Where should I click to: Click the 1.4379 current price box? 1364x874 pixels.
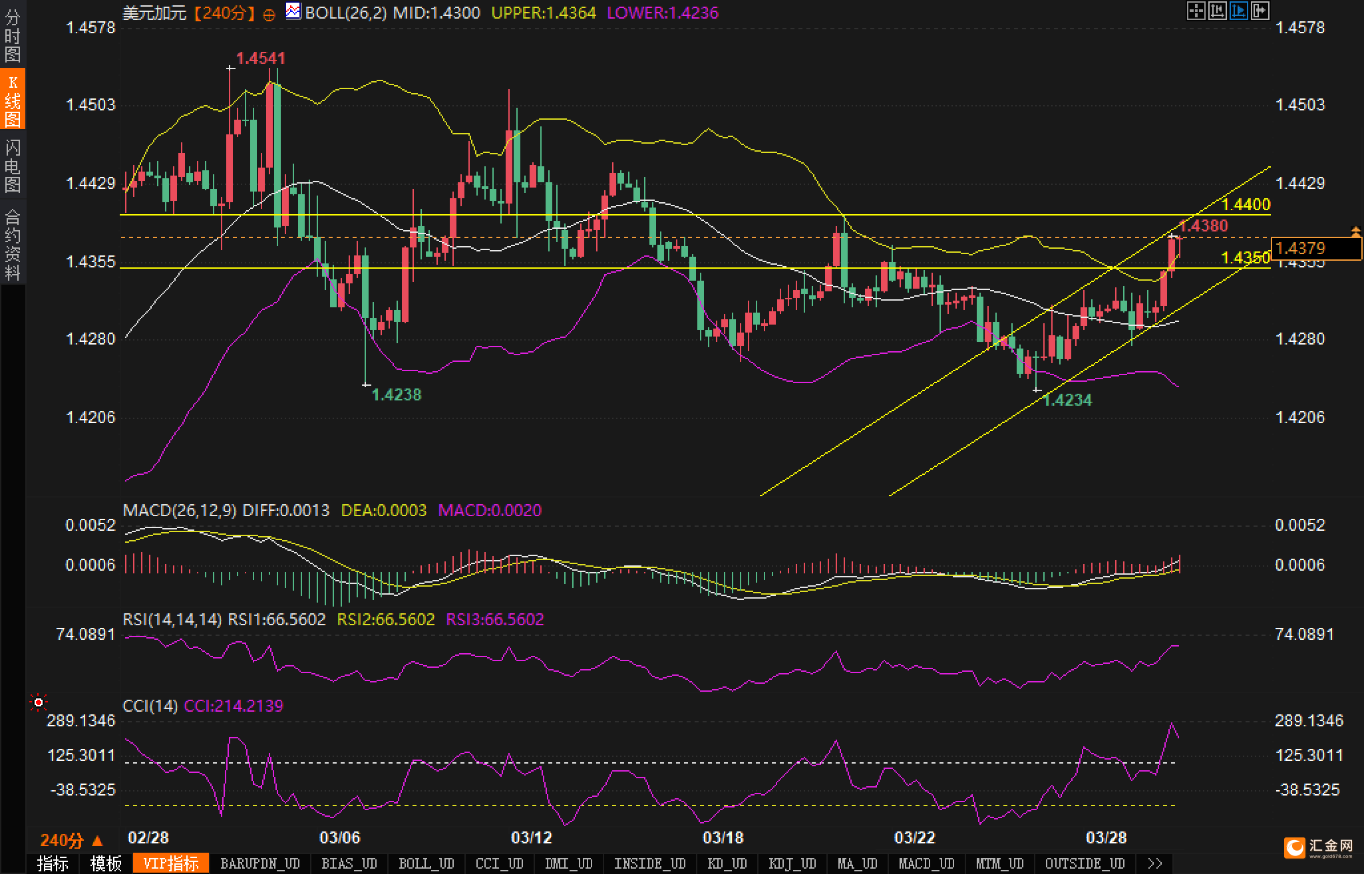(x=1316, y=248)
